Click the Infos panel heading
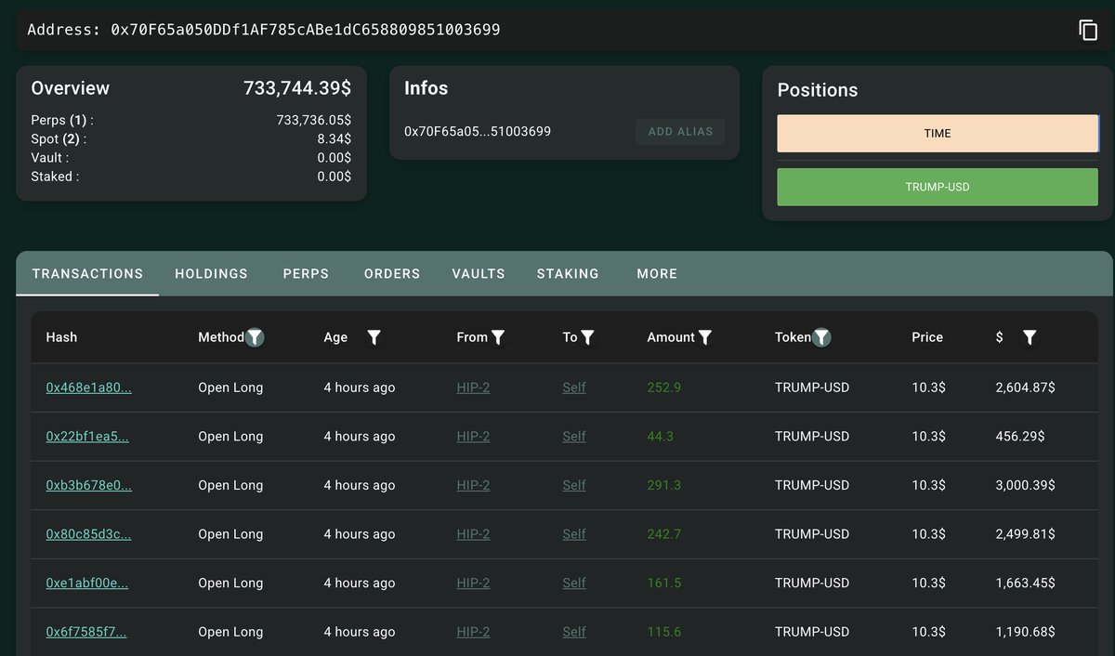This screenshot has height=656, width=1115. tap(426, 88)
